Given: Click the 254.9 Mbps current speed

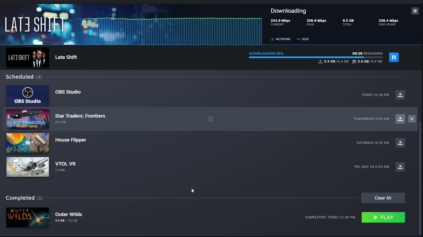Looking at the screenshot, I should coord(280,20).
